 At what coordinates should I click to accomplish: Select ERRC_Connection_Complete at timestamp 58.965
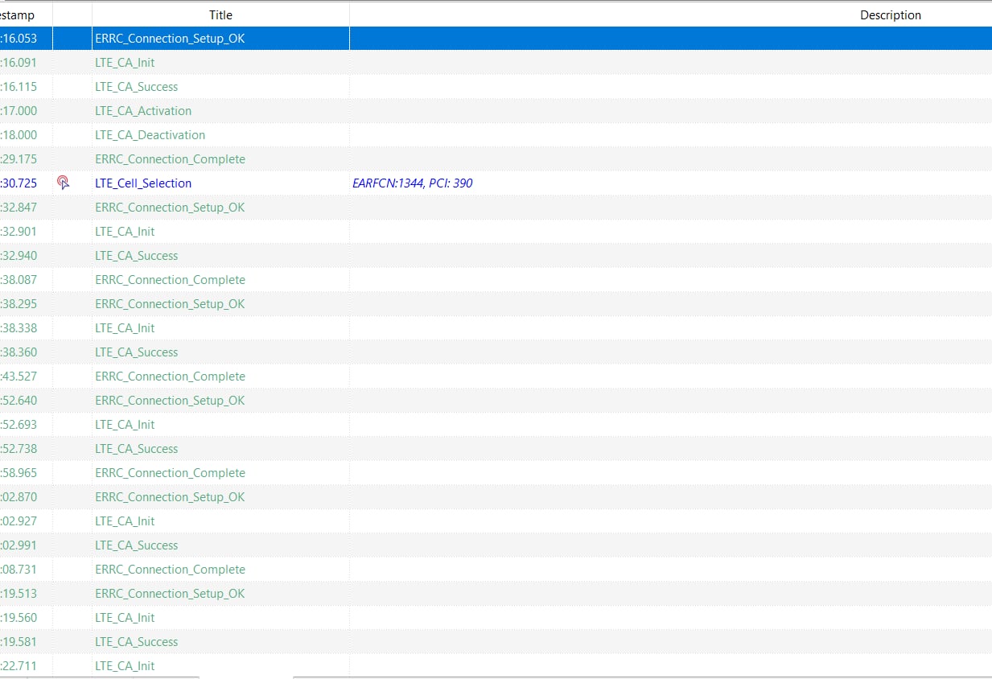pos(170,472)
